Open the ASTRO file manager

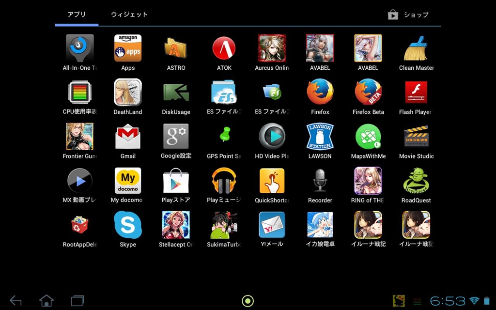pyautogui.click(x=176, y=48)
